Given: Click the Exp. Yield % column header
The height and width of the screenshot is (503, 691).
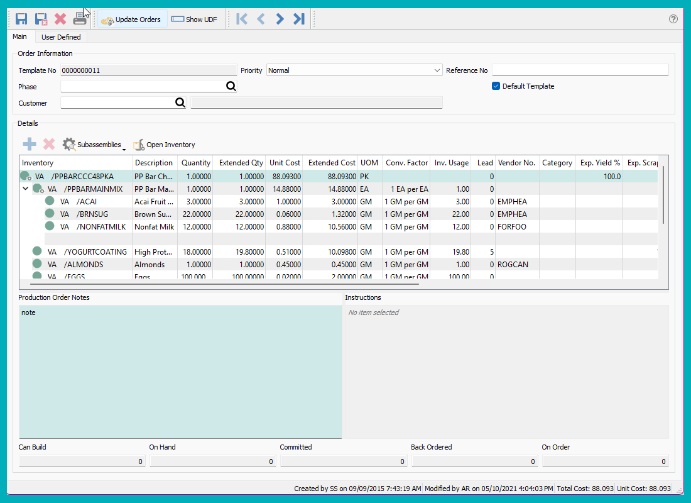Looking at the screenshot, I should pos(600,163).
